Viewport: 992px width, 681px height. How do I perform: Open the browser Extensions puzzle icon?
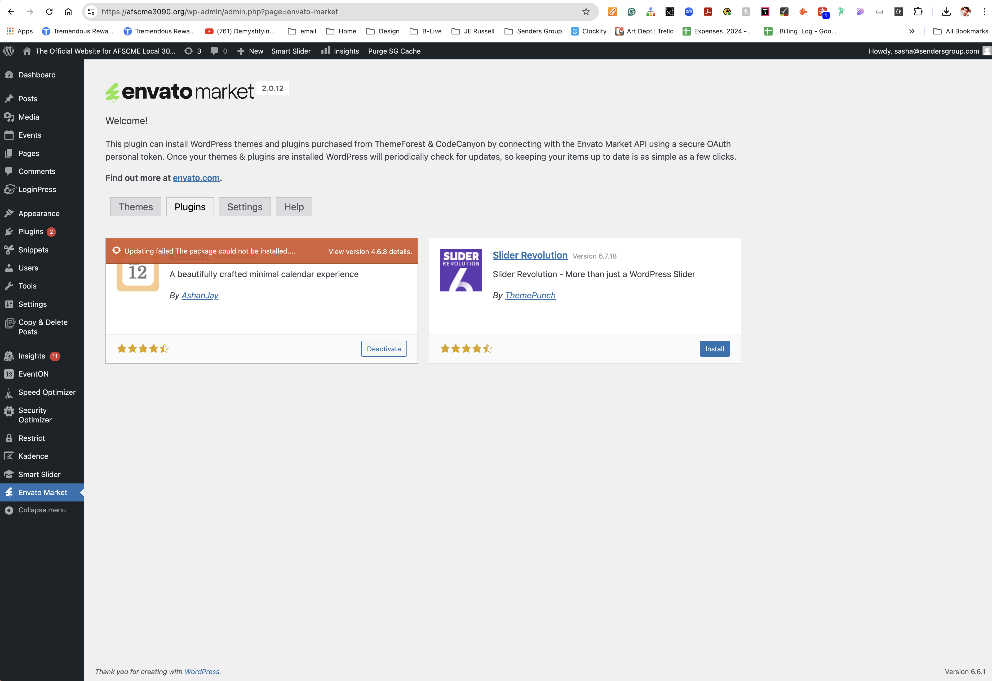918,11
